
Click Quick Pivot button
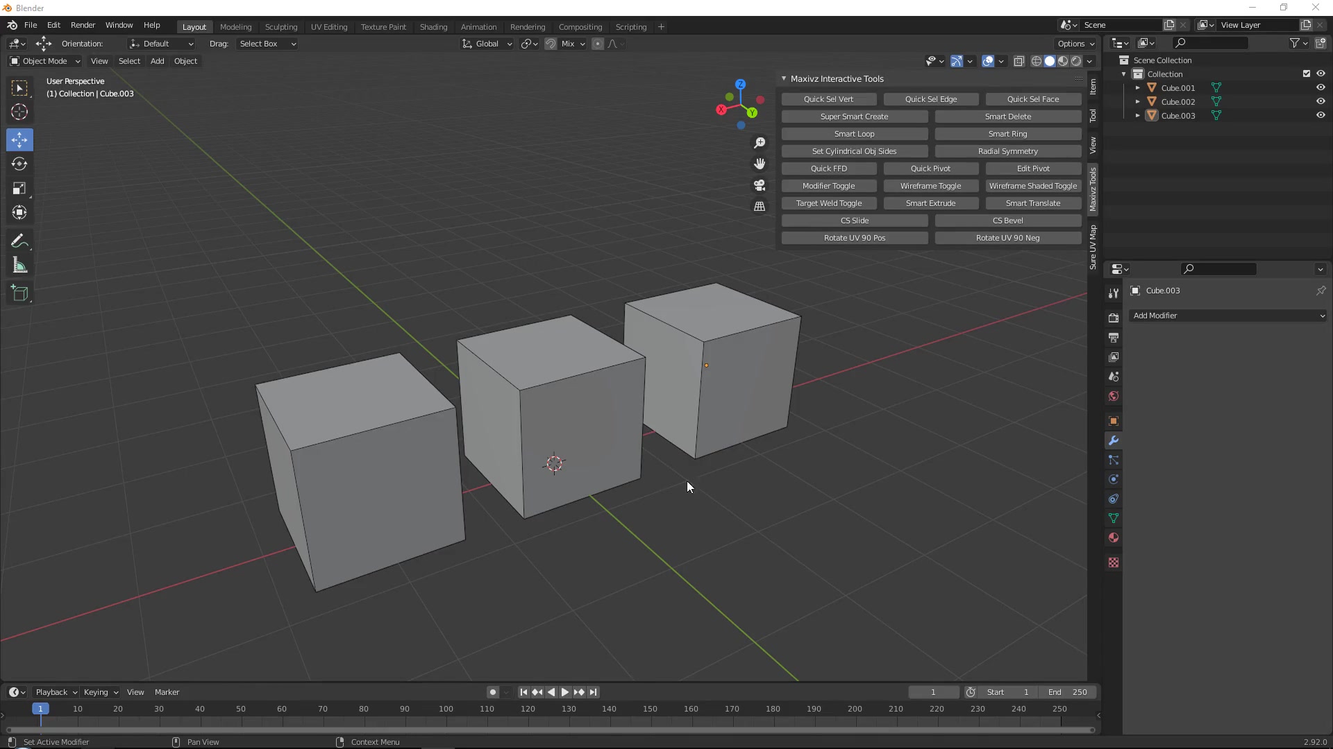tap(930, 169)
